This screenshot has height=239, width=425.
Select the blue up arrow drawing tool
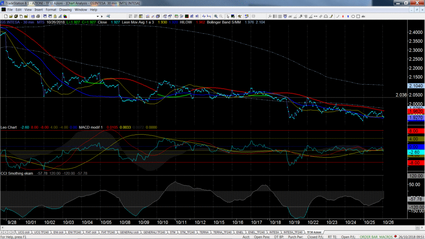tap(348, 17)
